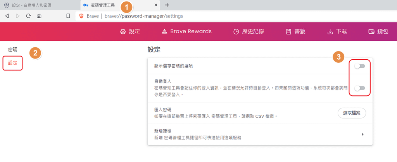Select 密碼 in the left sidebar

(x=13, y=50)
